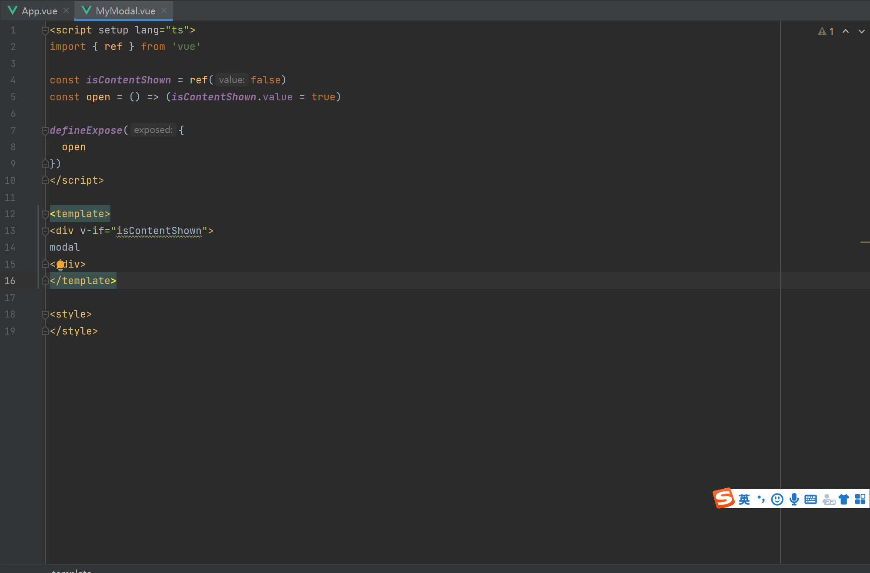This screenshot has height=573, width=870.
Task: Open the Sogou virtual keyboard icon
Action: (x=810, y=499)
